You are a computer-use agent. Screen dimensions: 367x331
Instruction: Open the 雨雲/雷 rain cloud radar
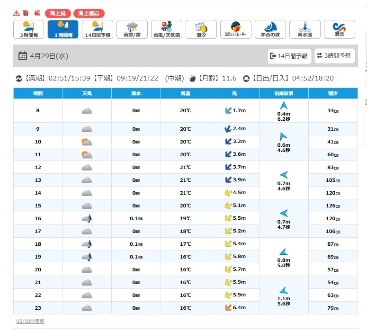coord(132,29)
